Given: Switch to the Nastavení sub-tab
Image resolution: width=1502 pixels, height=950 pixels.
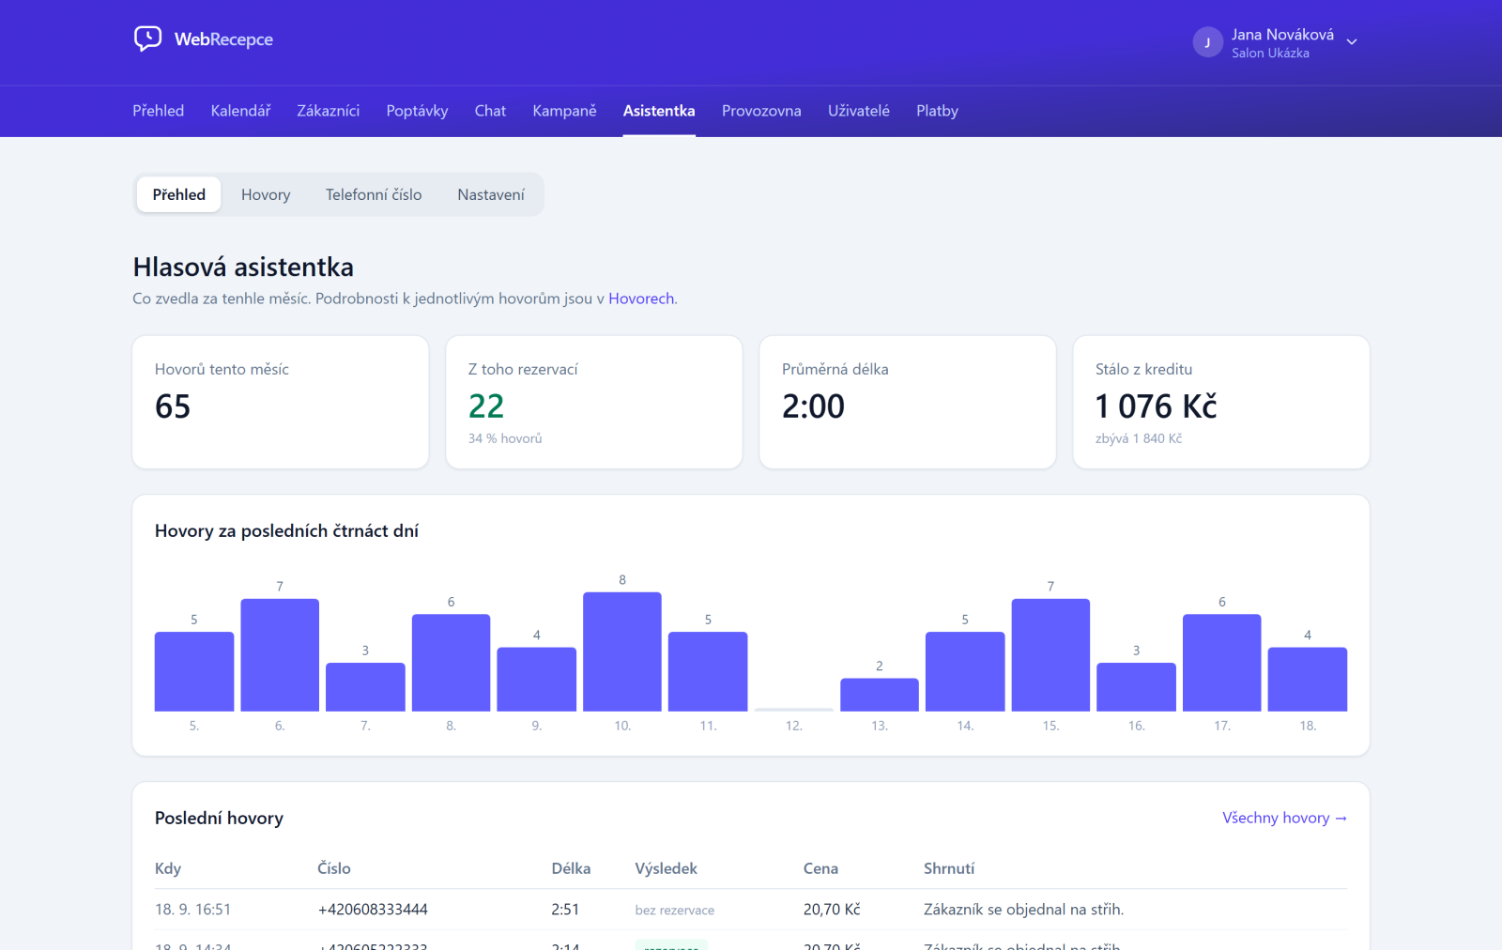Looking at the screenshot, I should [491, 194].
